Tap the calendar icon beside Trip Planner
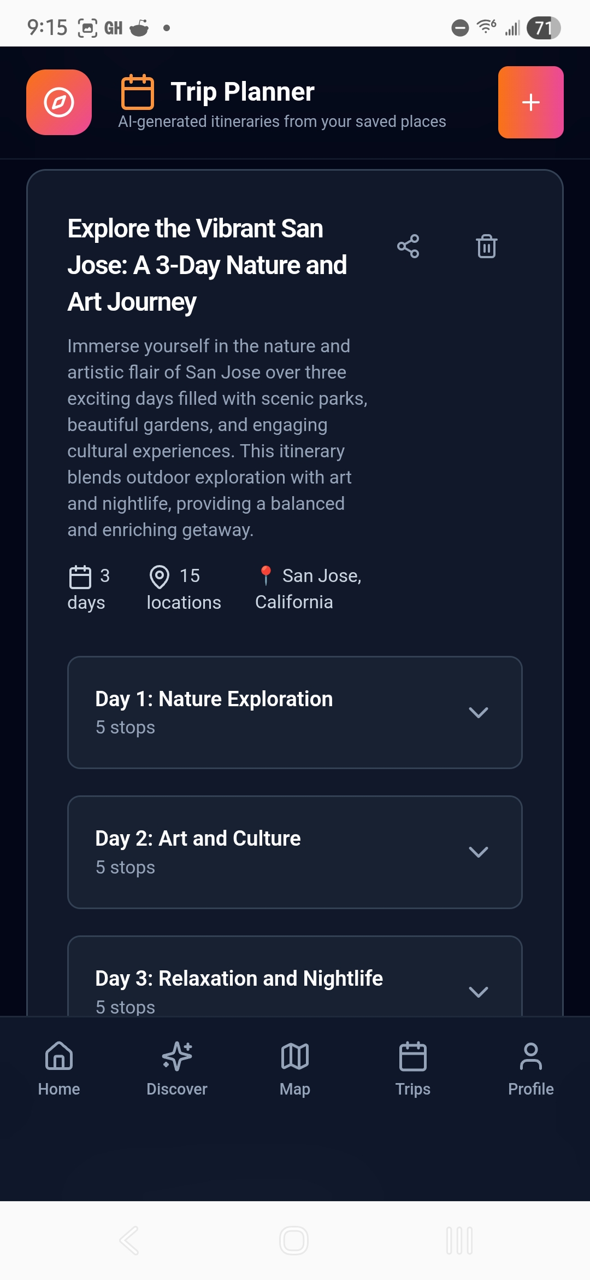Screen dimensions: 590x1280 pyautogui.click(x=137, y=92)
